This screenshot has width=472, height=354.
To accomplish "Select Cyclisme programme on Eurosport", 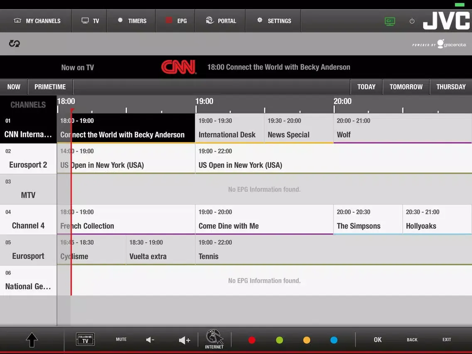I will coord(91,250).
